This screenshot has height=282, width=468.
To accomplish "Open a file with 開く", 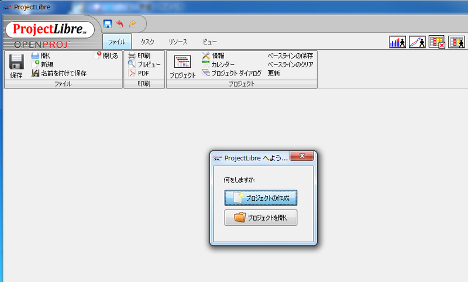I will pos(41,56).
